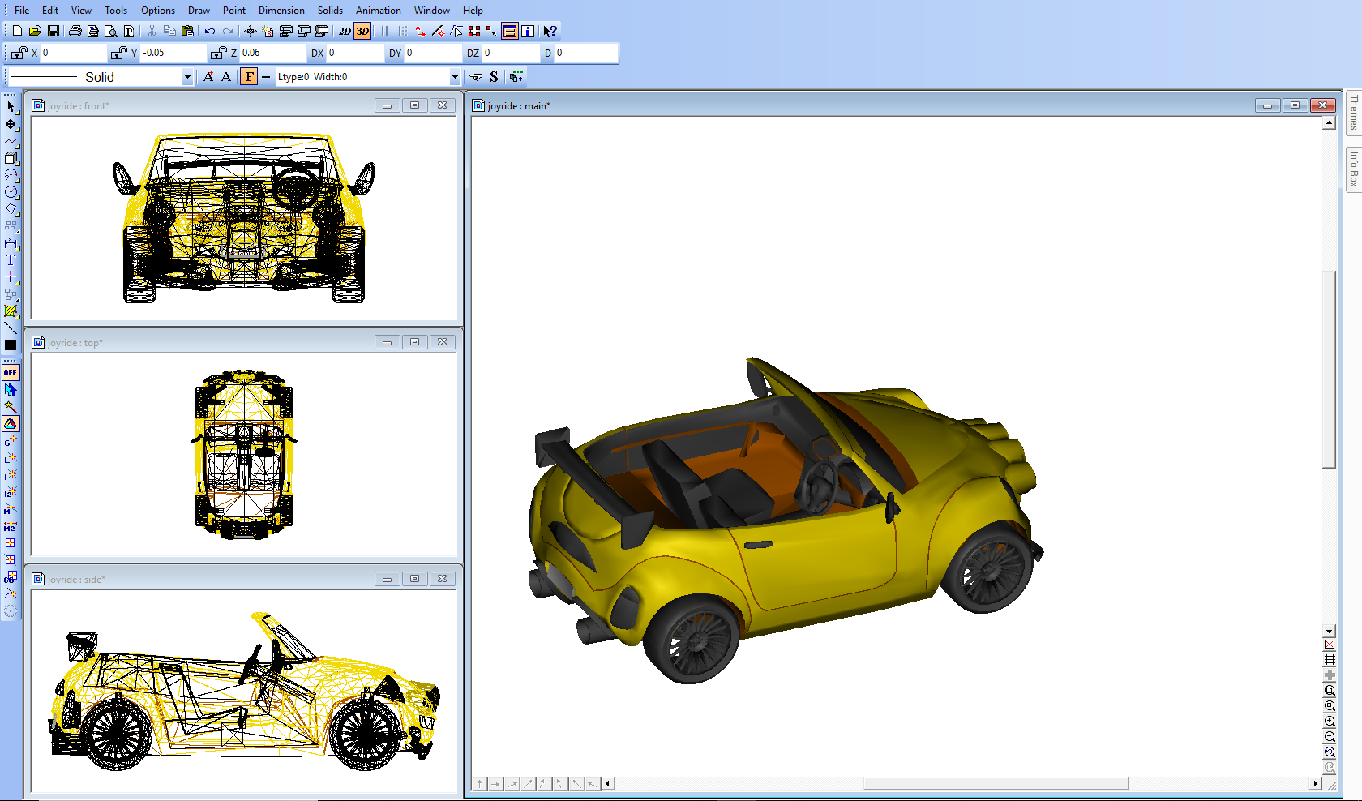Click the Z coordinate input field

tap(272, 53)
